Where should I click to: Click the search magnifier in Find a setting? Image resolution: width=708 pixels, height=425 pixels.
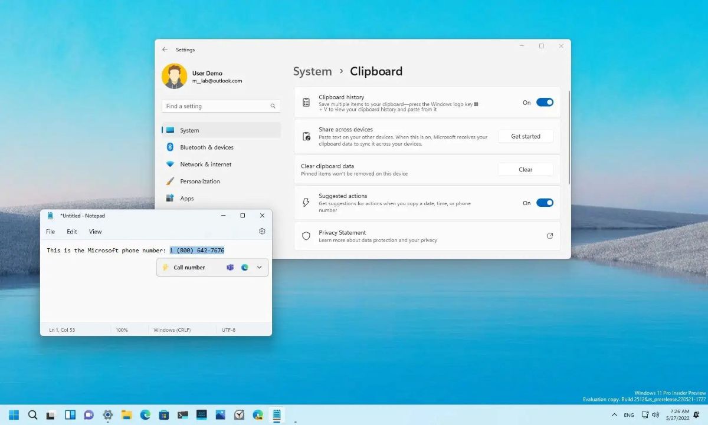pos(273,106)
